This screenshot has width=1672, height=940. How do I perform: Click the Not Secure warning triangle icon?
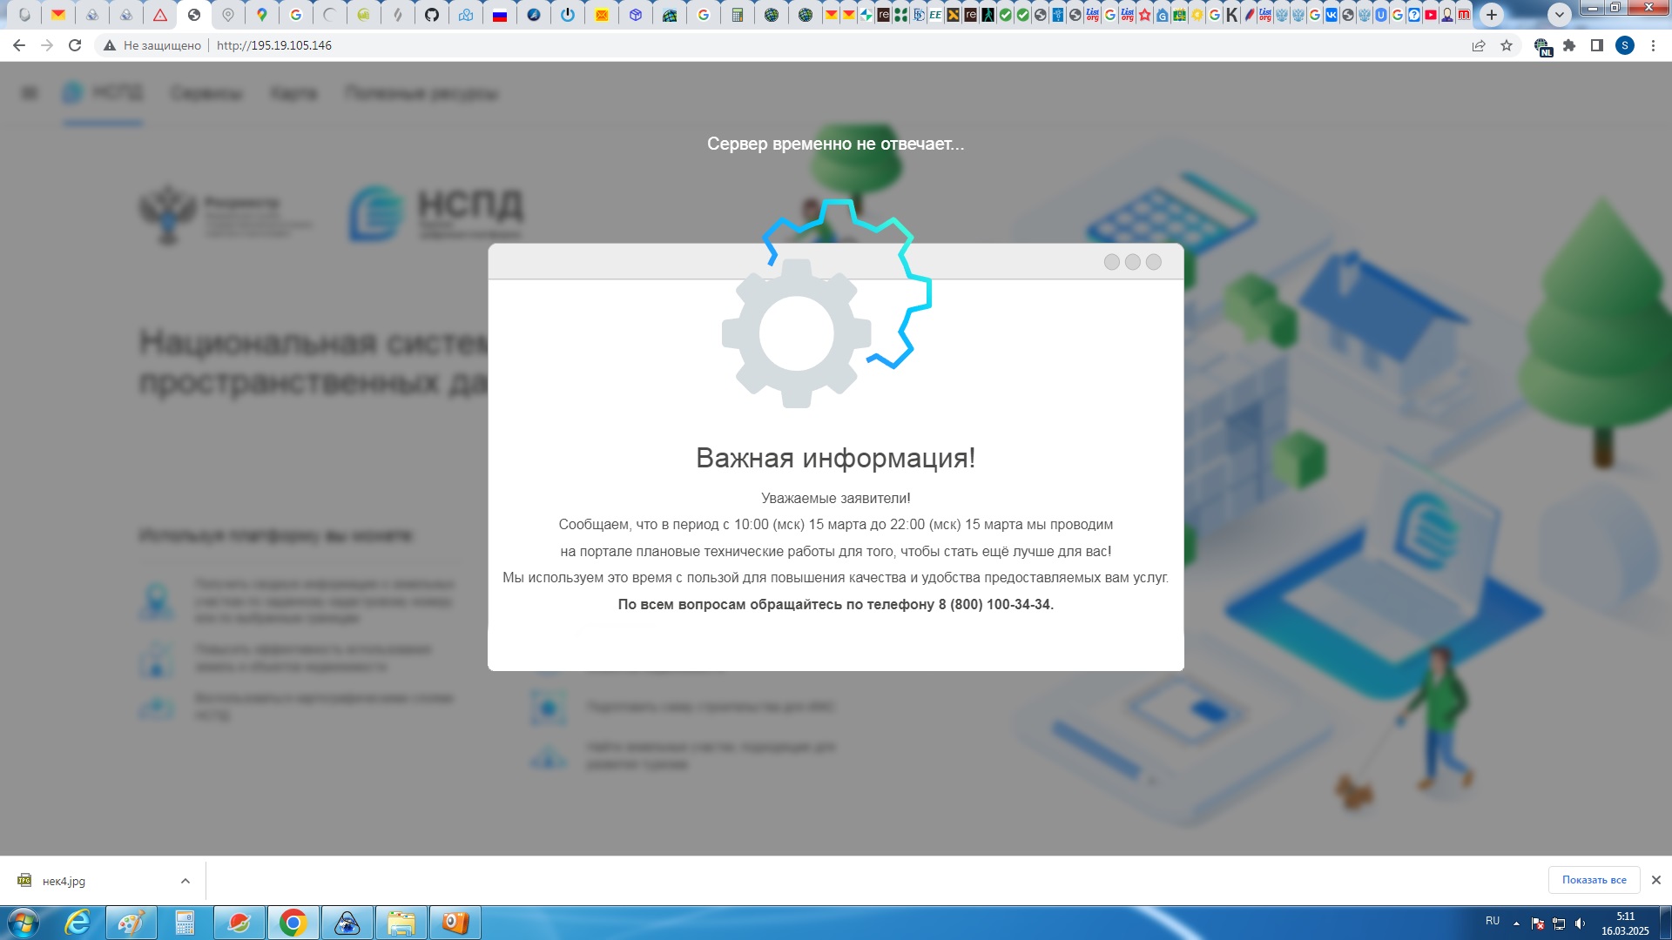(110, 45)
